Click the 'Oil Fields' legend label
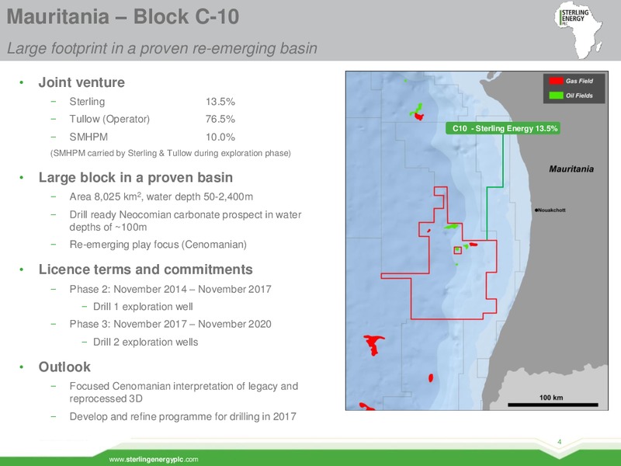Image resolution: width=621 pixels, height=466 pixels. 579,96
